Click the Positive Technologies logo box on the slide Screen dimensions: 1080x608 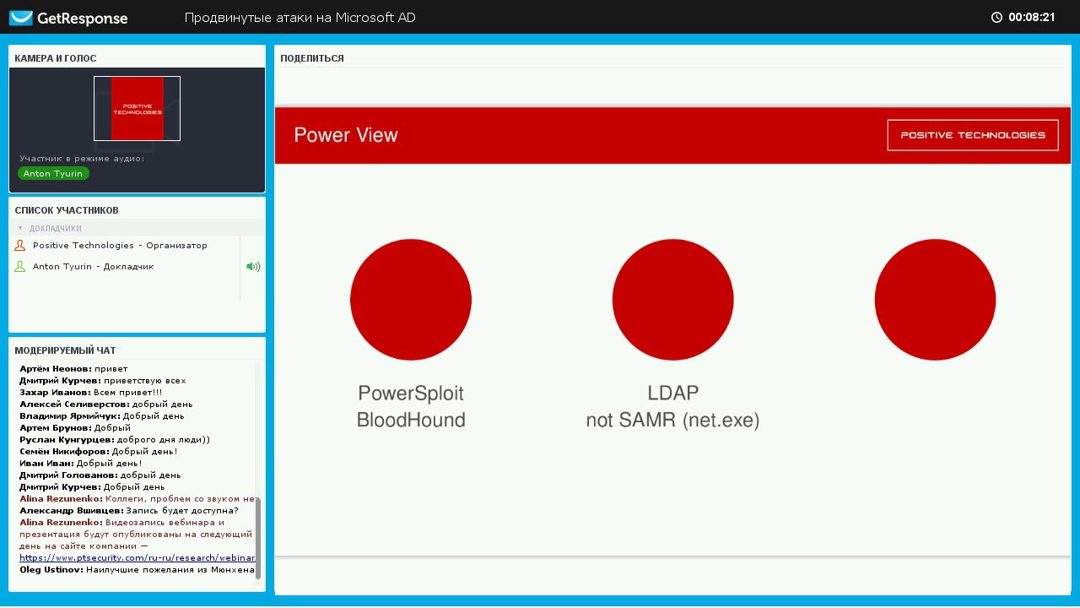pos(973,135)
